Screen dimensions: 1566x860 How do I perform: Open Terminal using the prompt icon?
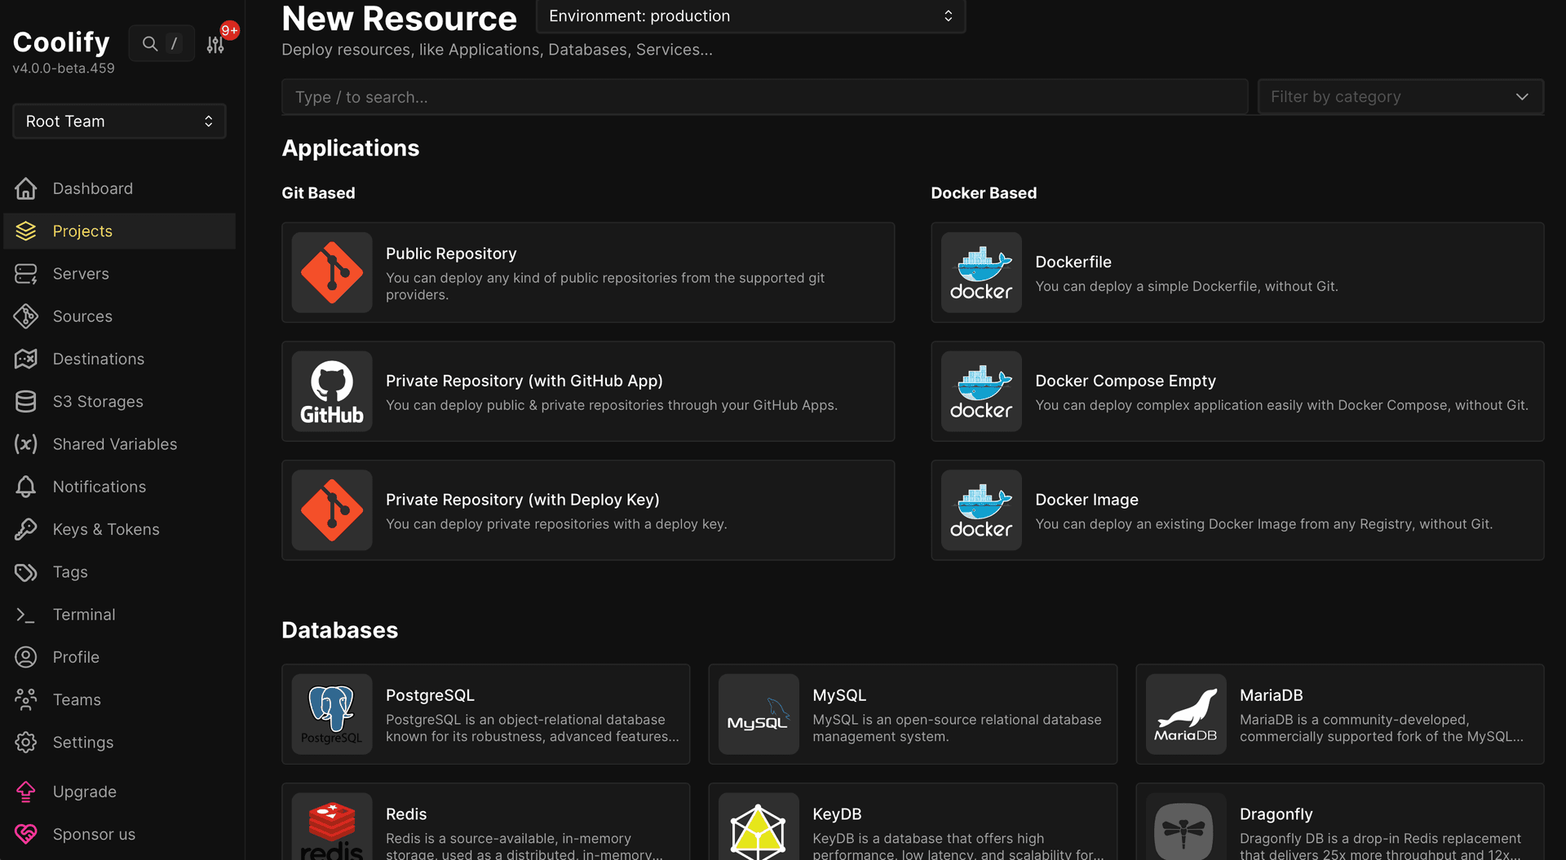[x=26, y=614]
